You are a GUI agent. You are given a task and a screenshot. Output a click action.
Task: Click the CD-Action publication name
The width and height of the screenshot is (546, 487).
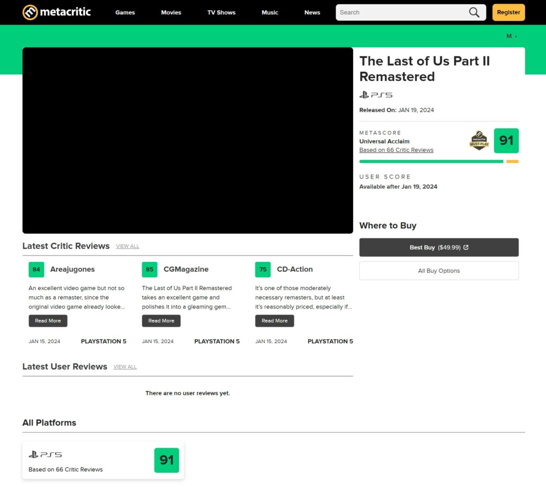(295, 269)
